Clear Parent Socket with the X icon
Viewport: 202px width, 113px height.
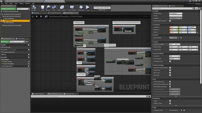[181, 38]
